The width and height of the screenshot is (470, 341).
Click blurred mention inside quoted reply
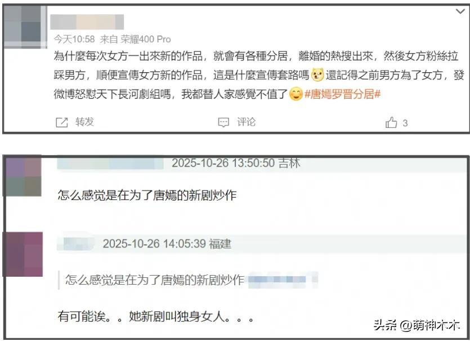pos(283,280)
